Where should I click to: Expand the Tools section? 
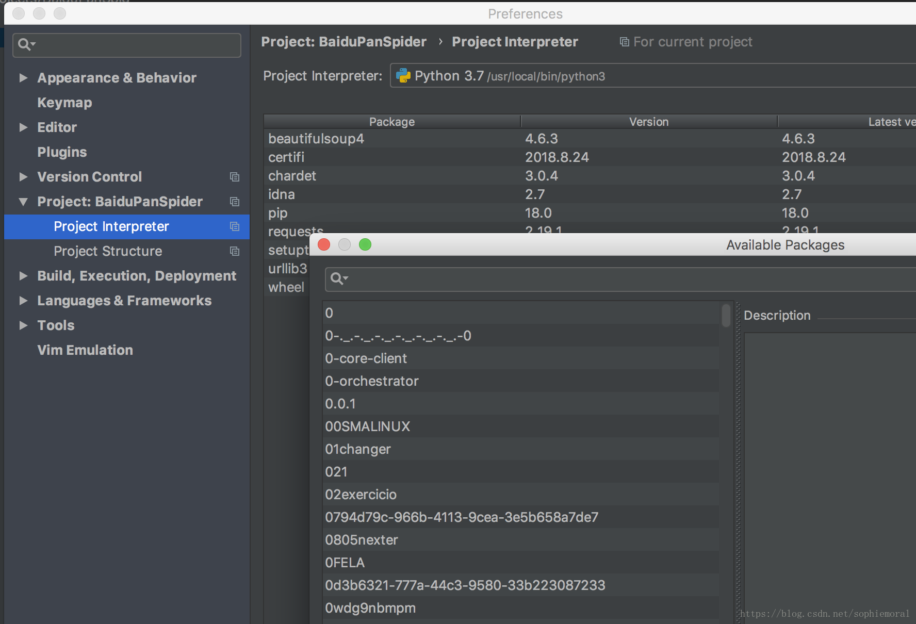(23, 325)
